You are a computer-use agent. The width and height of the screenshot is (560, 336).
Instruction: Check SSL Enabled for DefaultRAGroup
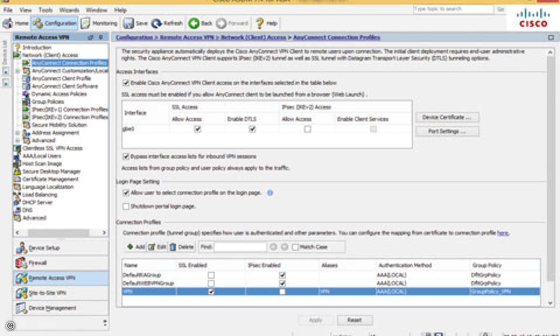coord(211,275)
